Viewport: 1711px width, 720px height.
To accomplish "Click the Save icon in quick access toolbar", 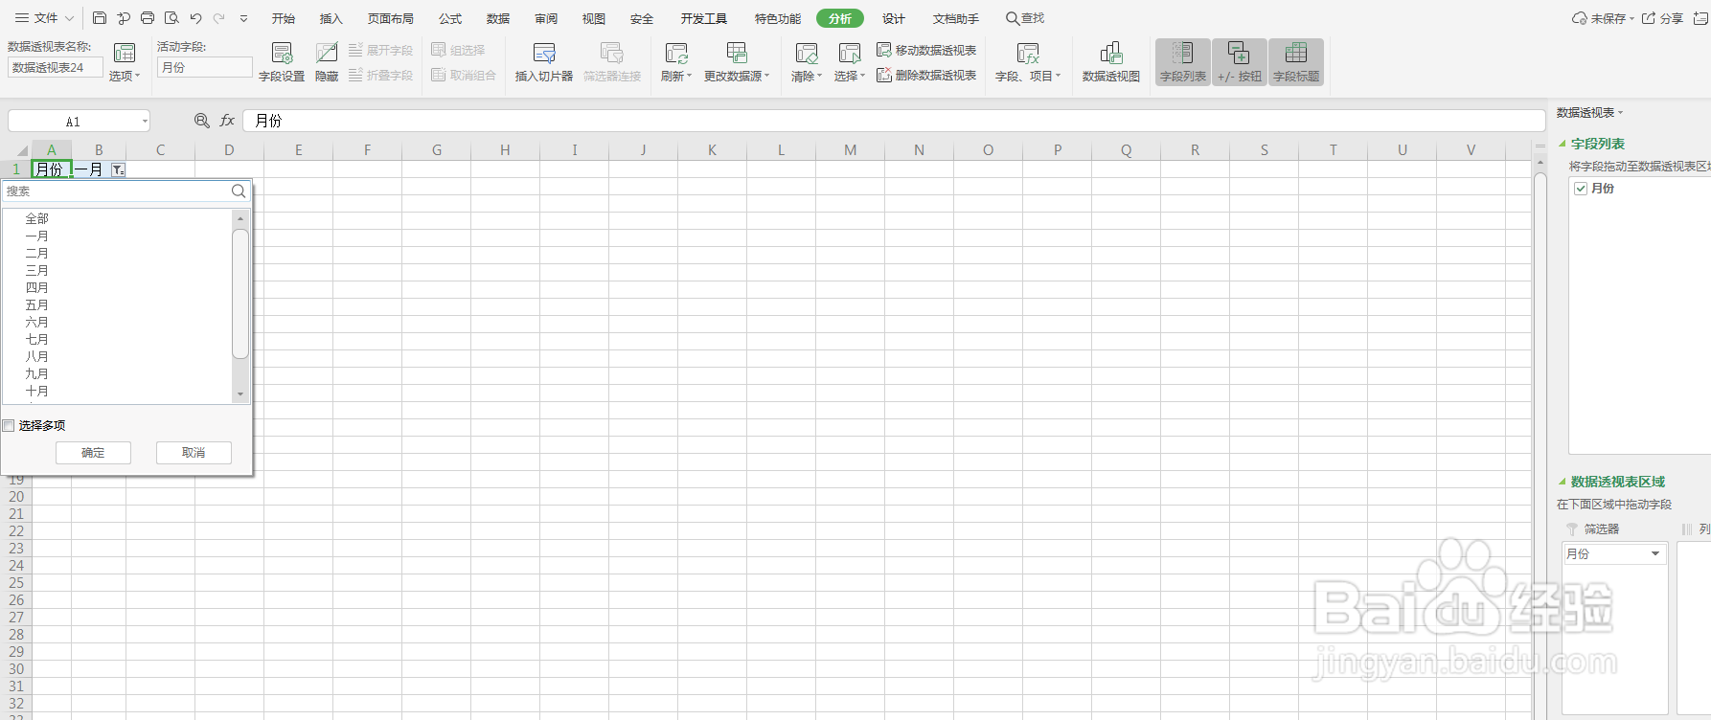I will [100, 18].
